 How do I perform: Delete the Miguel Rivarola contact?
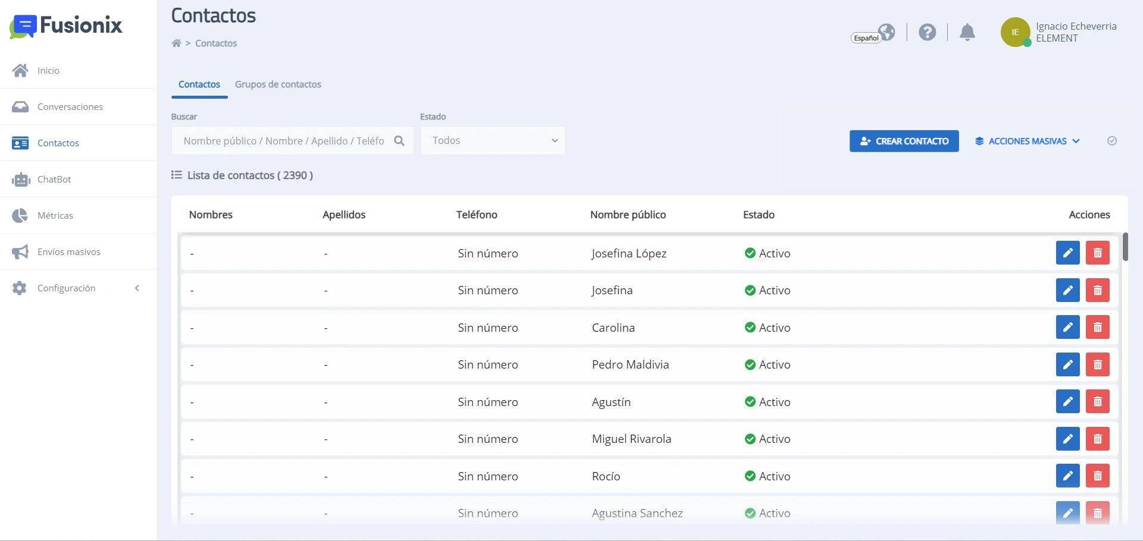click(1097, 439)
